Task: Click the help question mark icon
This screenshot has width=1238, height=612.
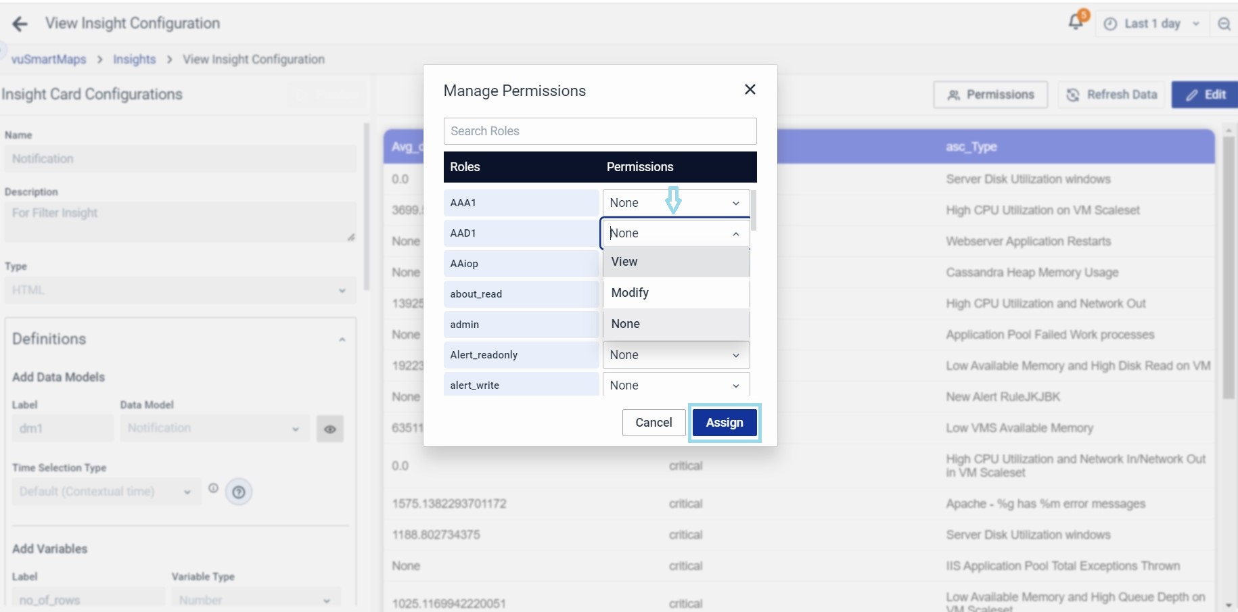Action: click(x=239, y=492)
